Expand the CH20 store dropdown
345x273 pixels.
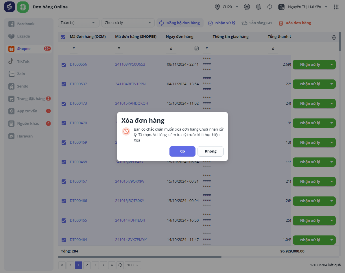tap(237, 7)
